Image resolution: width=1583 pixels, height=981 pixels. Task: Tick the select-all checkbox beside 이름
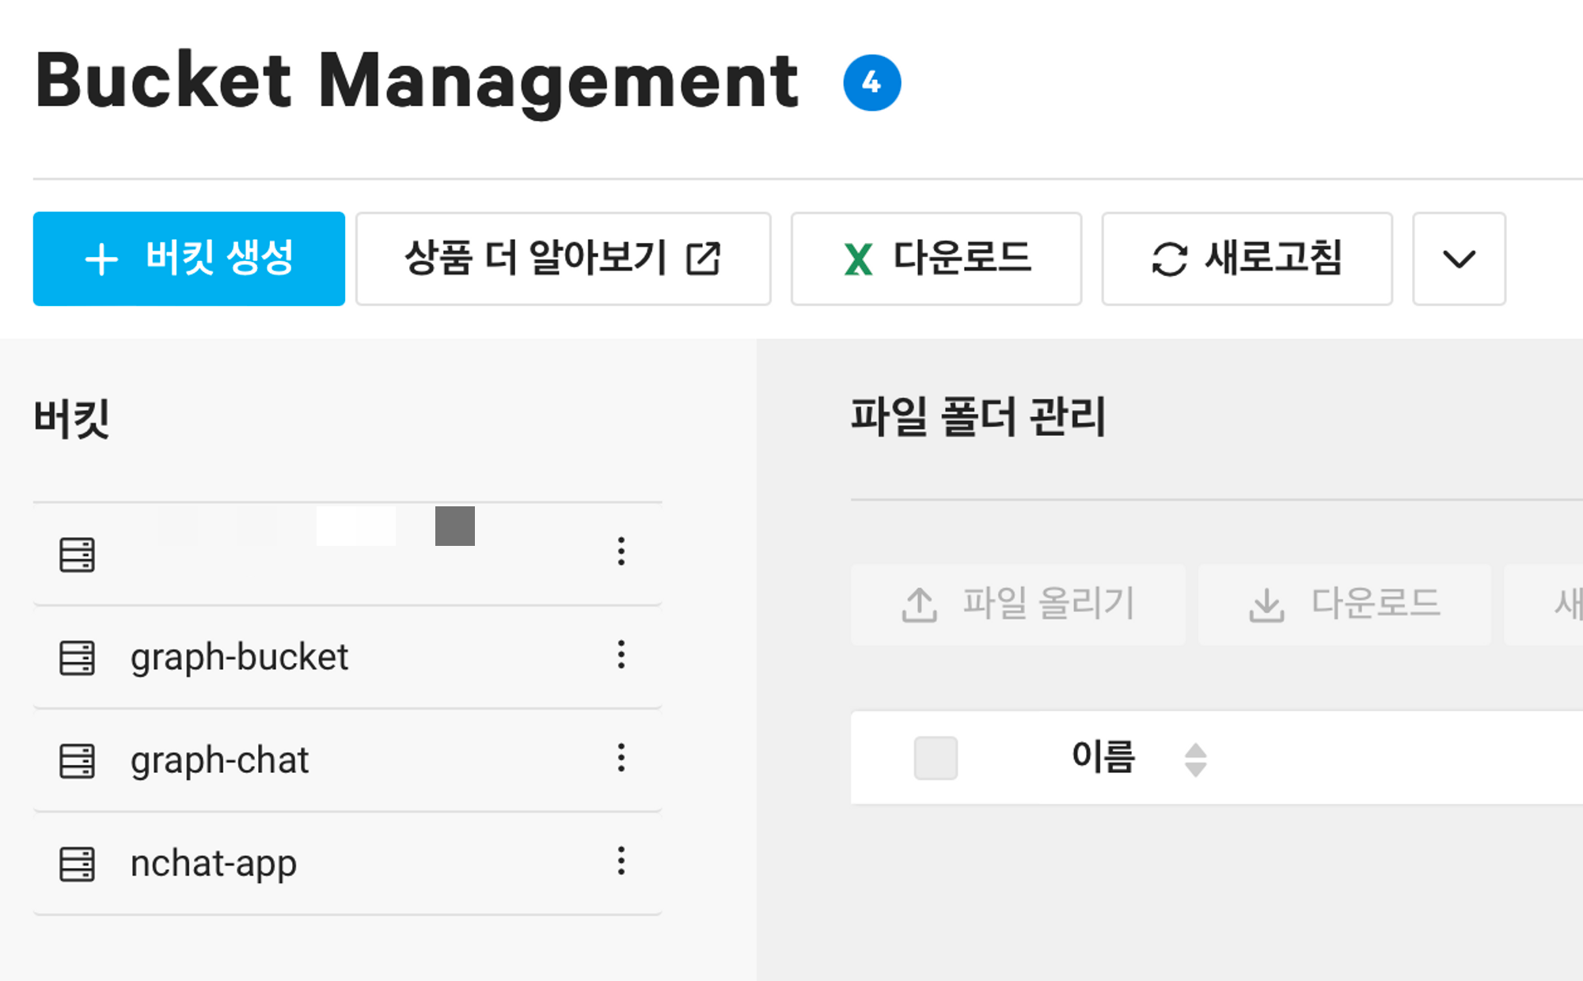936,758
